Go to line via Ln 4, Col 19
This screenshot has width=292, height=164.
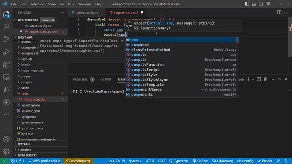coord(116,161)
